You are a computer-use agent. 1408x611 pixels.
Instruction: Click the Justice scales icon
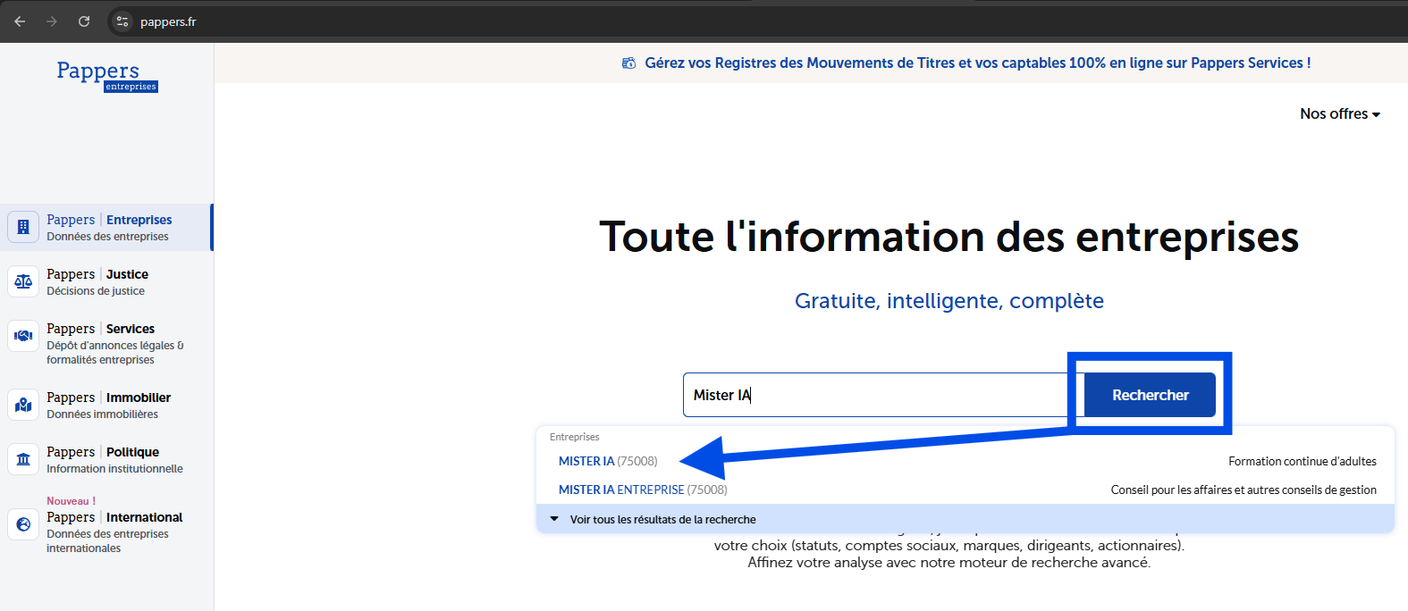(x=23, y=281)
